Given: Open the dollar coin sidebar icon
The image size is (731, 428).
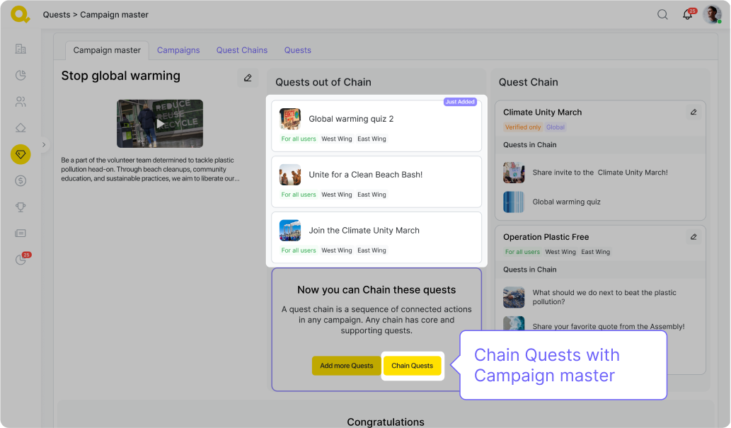Looking at the screenshot, I should coord(21,180).
